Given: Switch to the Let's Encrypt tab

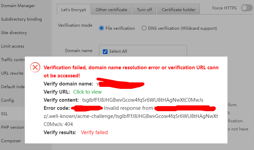Looking at the screenshot, I should [73, 9].
